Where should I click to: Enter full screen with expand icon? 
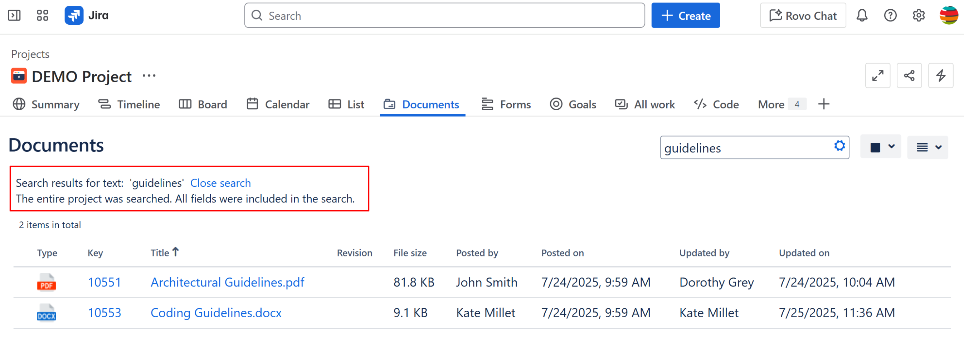coord(877,75)
